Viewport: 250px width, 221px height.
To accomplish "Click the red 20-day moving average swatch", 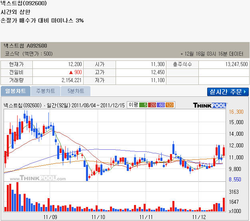I will 152,105.
